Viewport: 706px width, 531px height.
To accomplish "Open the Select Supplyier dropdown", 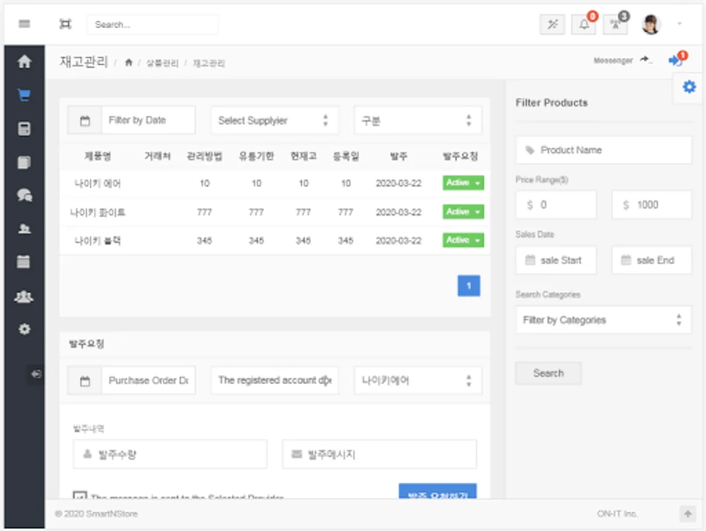I will [x=275, y=120].
